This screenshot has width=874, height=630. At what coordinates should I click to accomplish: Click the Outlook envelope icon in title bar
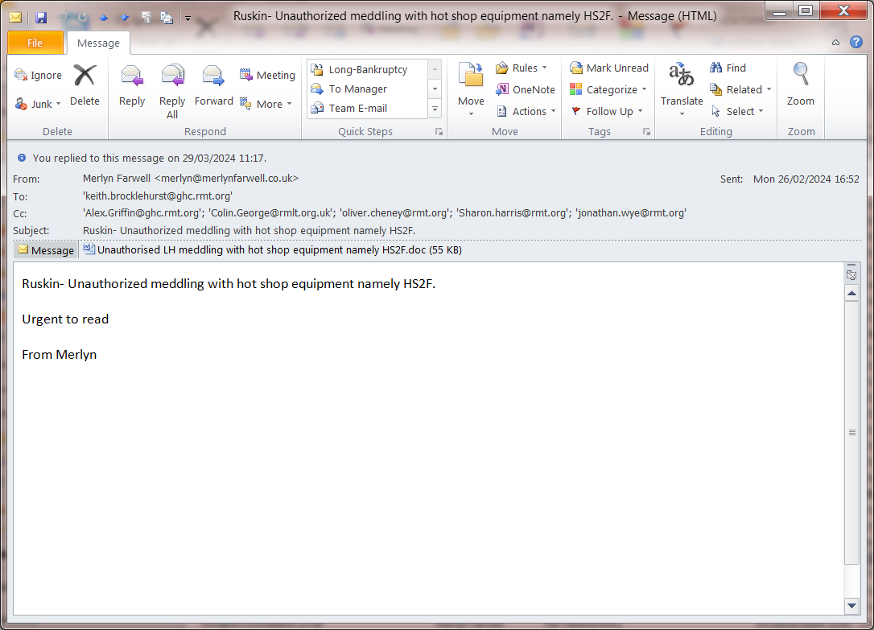click(x=15, y=18)
